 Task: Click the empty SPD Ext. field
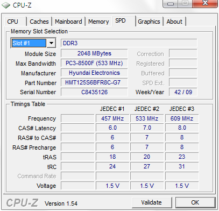coord(183,82)
